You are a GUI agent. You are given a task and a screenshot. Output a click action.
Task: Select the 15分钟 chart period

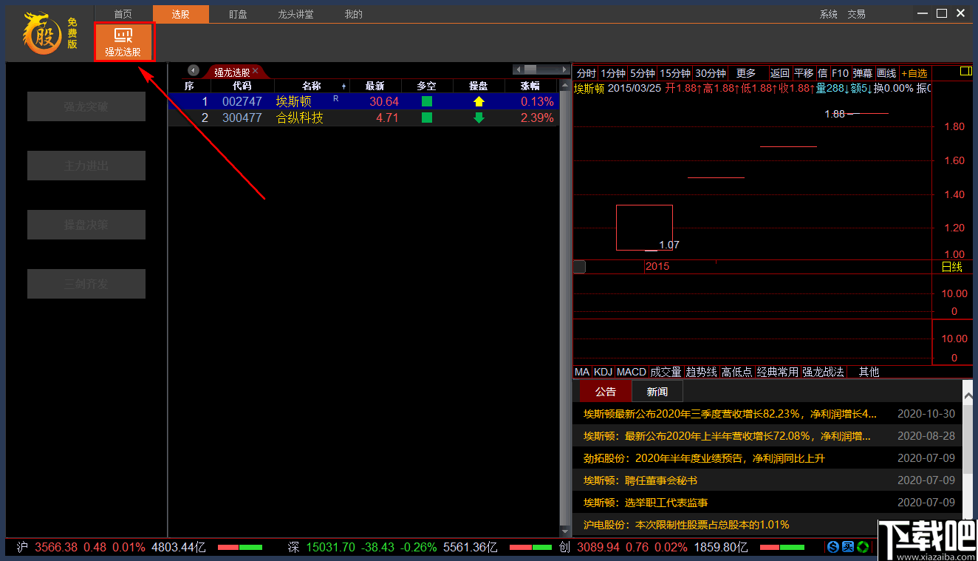[x=675, y=73]
